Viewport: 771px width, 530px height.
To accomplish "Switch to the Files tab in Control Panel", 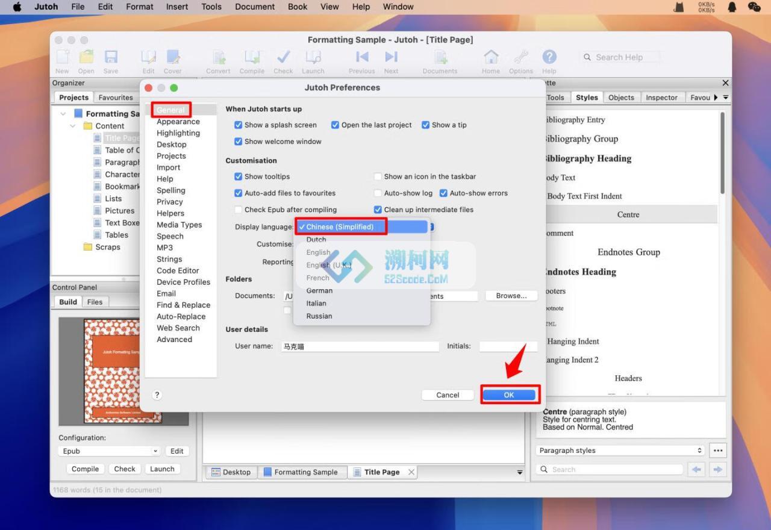I will click(95, 302).
